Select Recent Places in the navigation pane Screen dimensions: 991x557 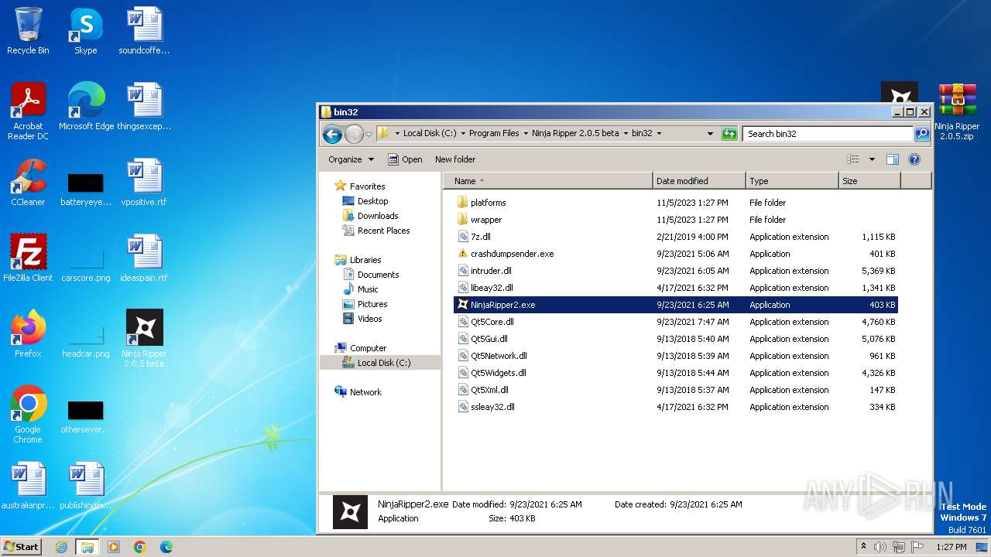click(x=383, y=231)
